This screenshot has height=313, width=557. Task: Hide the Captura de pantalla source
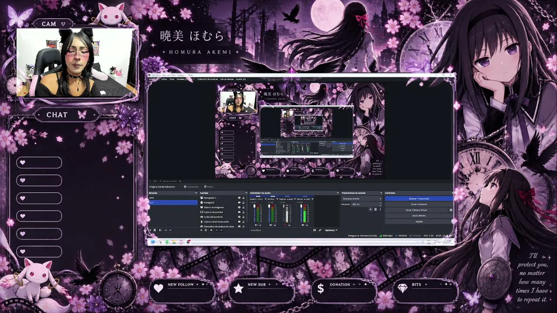239,212
